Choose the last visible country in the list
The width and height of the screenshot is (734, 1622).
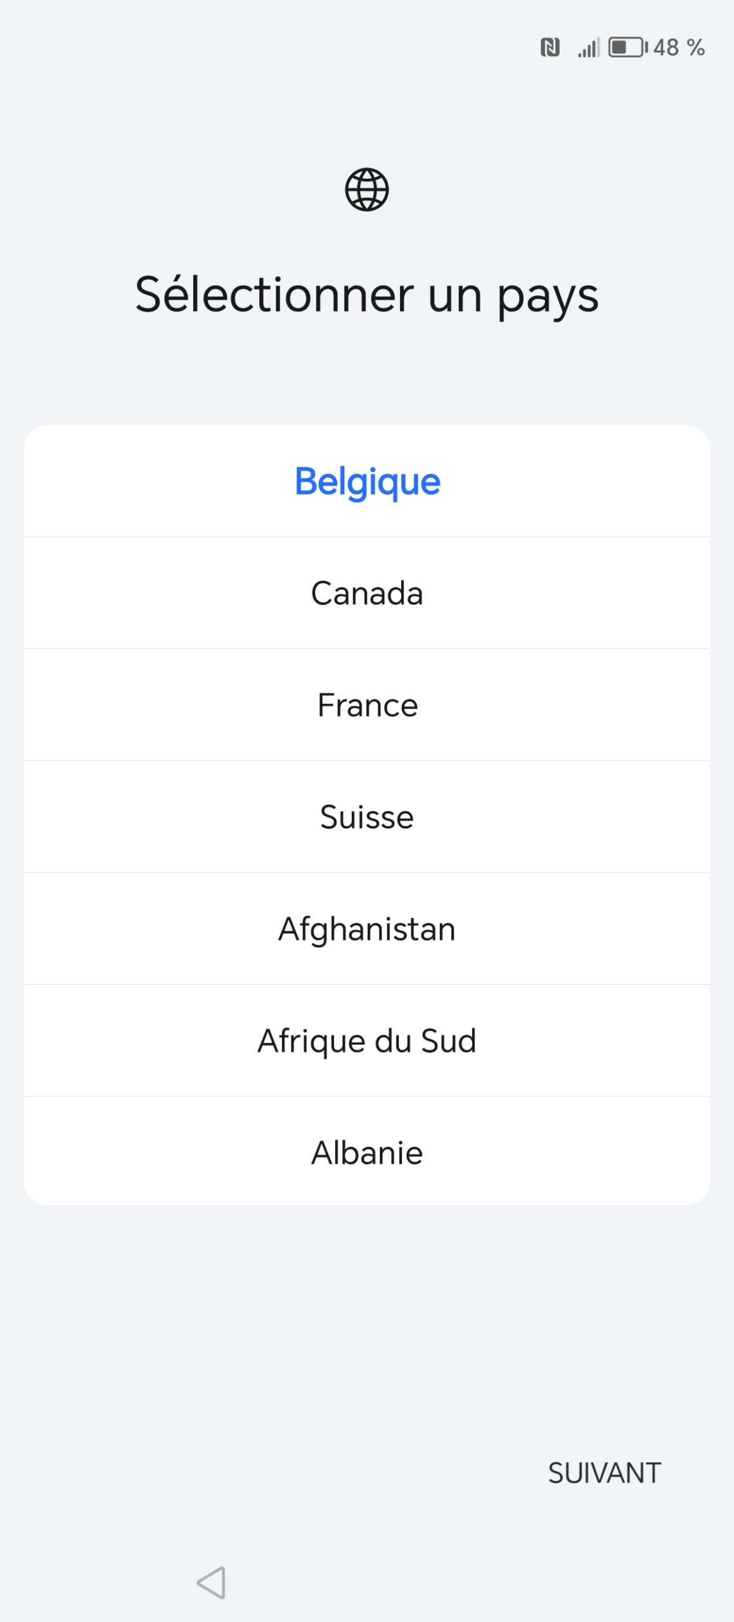tap(367, 1153)
